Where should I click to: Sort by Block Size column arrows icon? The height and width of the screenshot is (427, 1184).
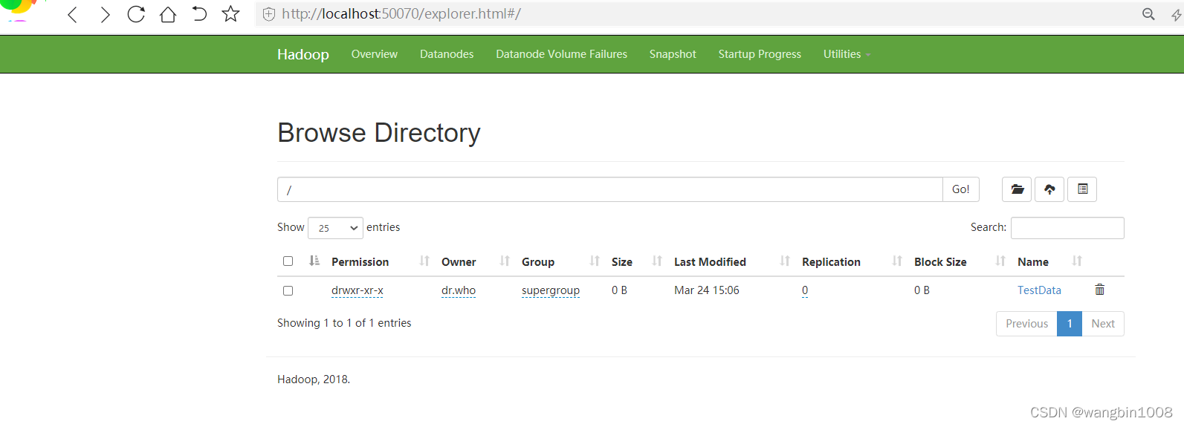(1000, 261)
